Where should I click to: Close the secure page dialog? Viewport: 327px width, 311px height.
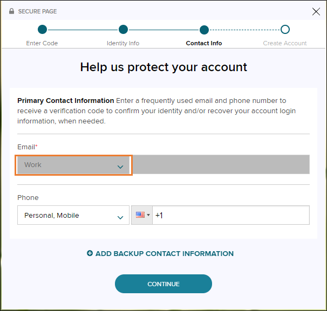pyautogui.click(x=316, y=11)
